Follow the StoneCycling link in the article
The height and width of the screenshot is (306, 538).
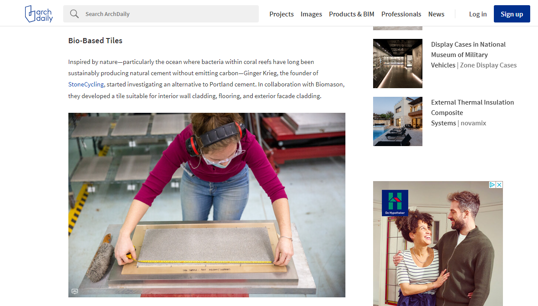86,84
